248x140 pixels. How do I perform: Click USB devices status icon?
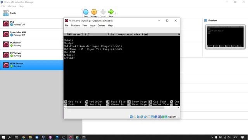[145, 117]
